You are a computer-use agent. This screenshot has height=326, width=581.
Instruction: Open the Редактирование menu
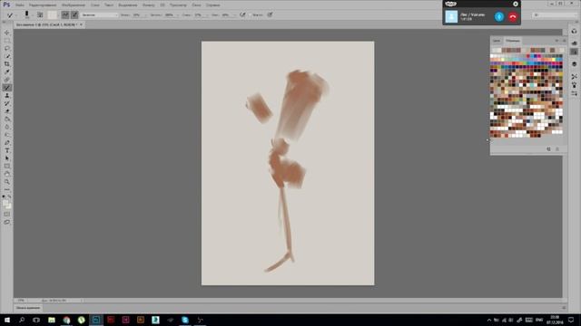point(43,5)
